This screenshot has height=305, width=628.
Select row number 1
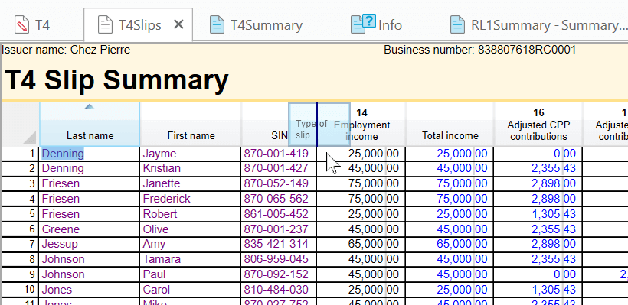point(20,154)
